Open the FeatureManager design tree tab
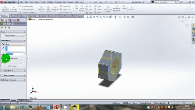This screenshot has width=195, height=110. [2, 20]
